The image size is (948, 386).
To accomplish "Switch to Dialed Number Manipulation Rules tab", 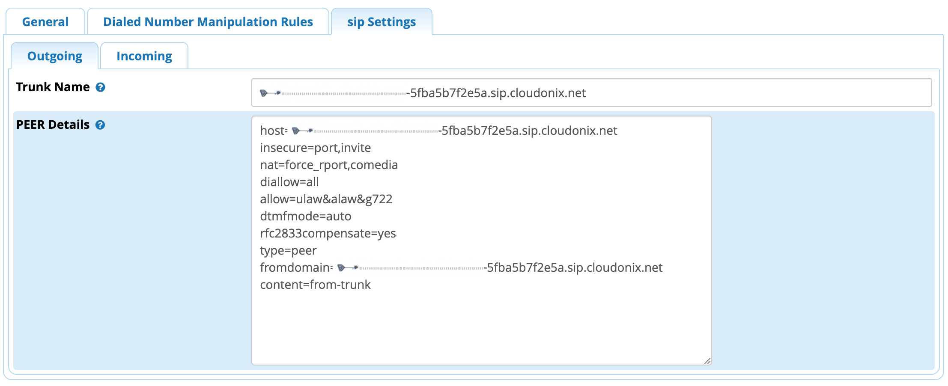I will coord(208,22).
